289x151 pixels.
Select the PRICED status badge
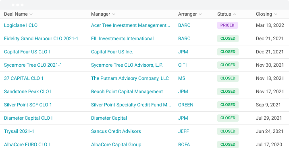coord(227,25)
